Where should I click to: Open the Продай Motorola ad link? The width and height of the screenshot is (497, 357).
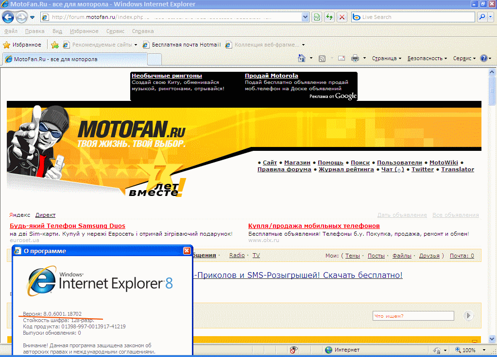point(271,76)
